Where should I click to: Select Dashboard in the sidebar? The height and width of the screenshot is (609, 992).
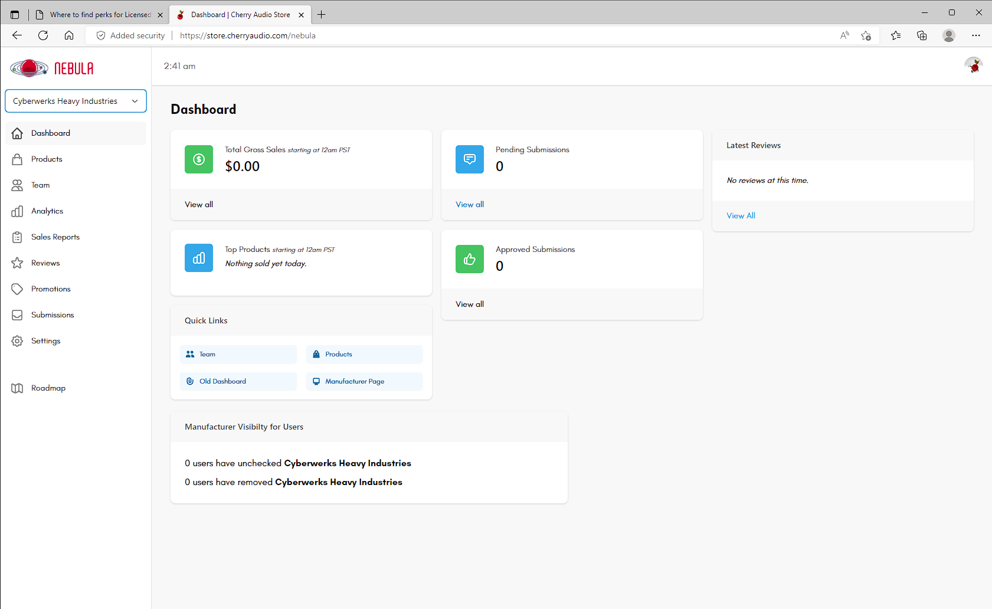pyautogui.click(x=76, y=133)
